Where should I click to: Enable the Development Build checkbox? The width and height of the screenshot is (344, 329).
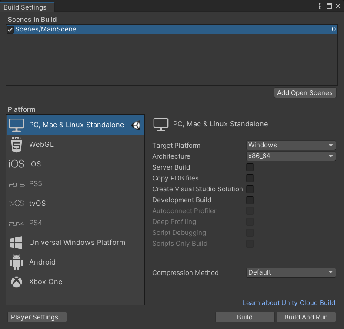250,200
